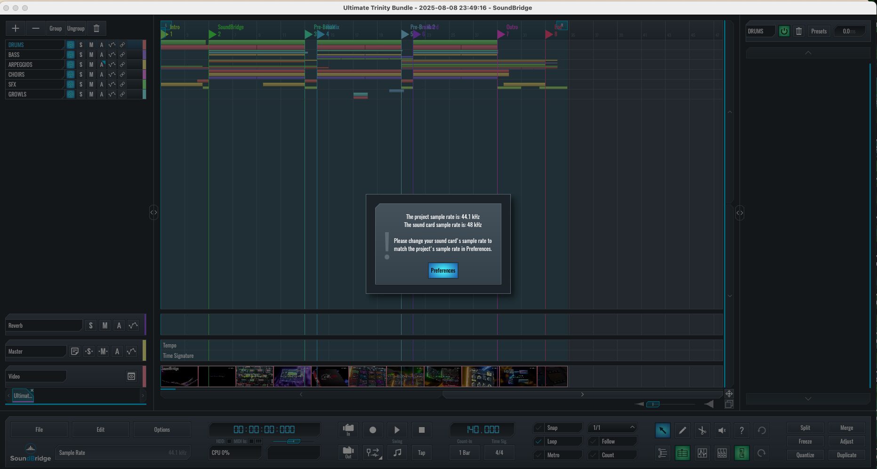Click the question mark help tool
Viewport: 877px width, 469px height.
pos(741,430)
